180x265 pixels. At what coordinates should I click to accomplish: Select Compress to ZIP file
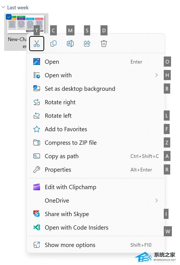click(x=71, y=143)
